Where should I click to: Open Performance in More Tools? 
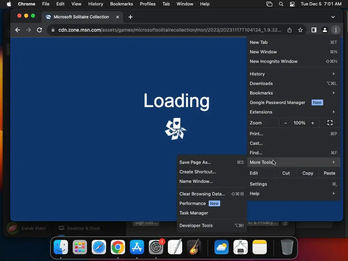click(x=211, y=204)
